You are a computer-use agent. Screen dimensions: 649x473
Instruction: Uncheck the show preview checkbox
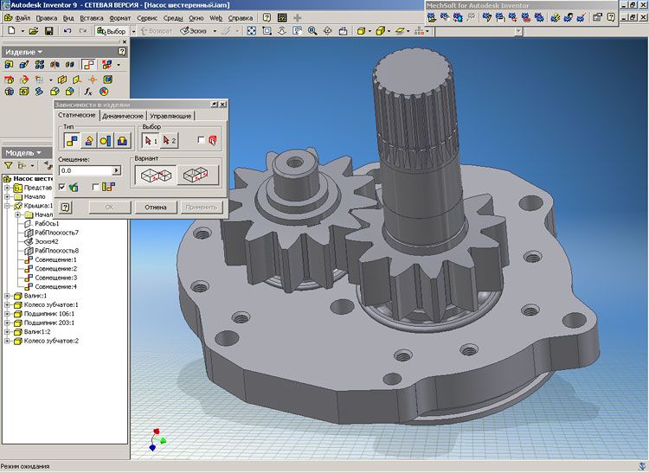point(61,187)
